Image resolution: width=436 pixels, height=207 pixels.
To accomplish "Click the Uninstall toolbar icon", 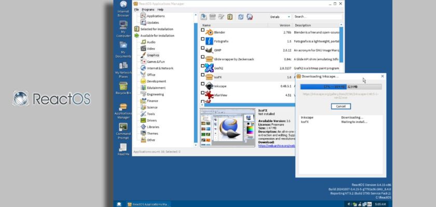I will [x=212, y=17].
